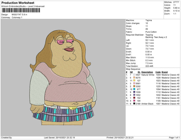Click the 'Code' column header
Image resolution: width=181 pixels, height=140 pixels.
point(158,72)
